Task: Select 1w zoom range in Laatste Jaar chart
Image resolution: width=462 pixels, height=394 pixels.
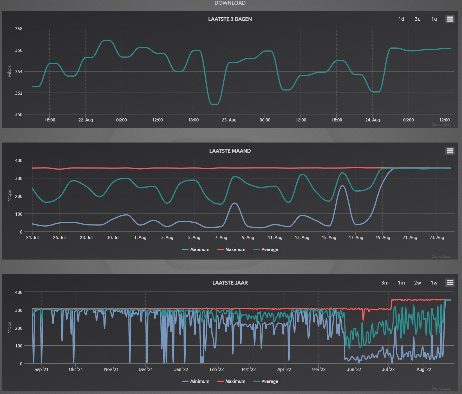Action: click(x=434, y=283)
